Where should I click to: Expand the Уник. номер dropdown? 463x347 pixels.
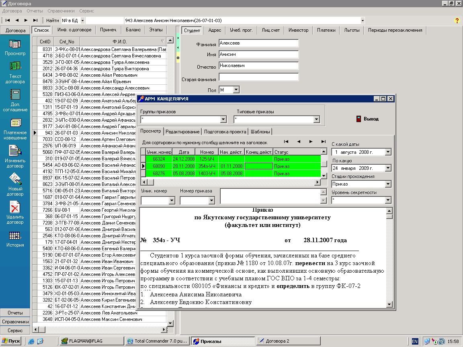[172, 200]
